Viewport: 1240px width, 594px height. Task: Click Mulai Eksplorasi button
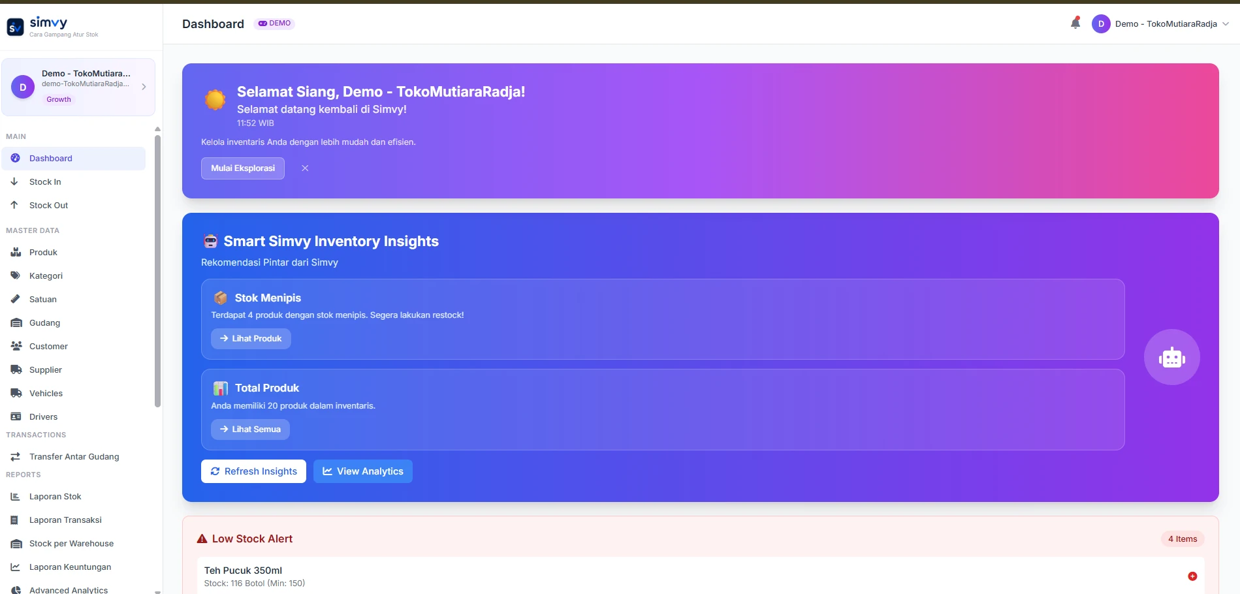[243, 168]
